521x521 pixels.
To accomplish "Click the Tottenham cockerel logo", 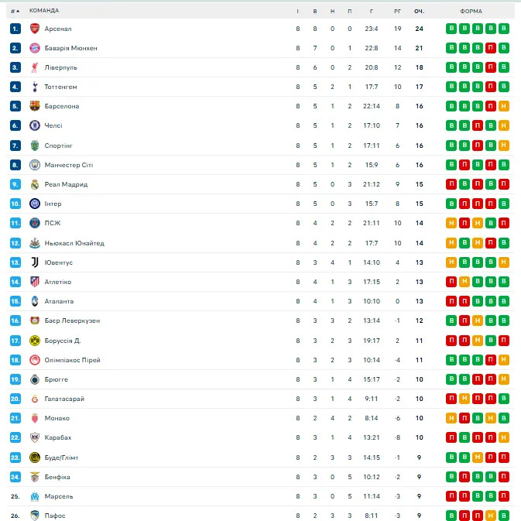I will pyautogui.click(x=34, y=87).
